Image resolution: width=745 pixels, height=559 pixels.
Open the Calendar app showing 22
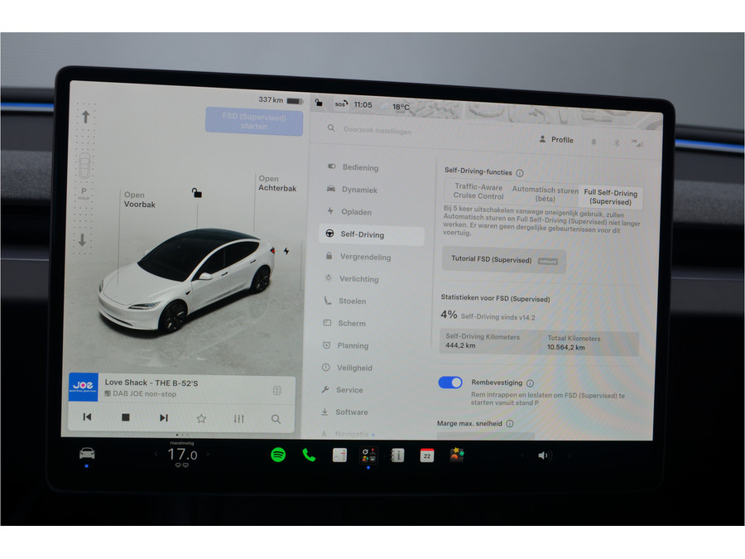click(x=427, y=455)
